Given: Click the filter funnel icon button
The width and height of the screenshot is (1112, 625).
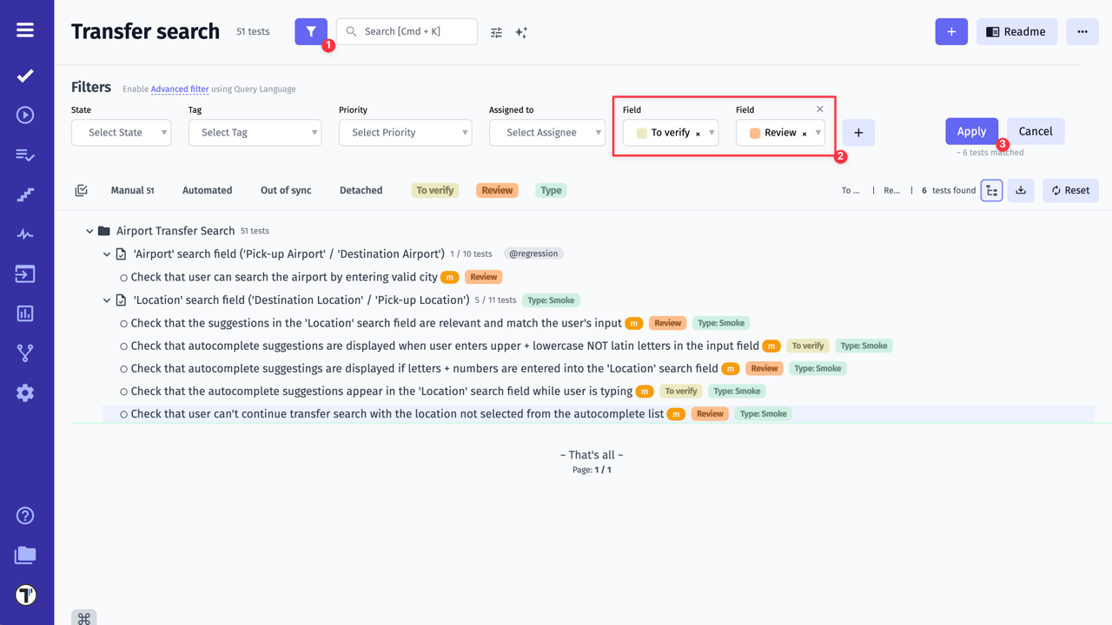Looking at the screenshot, I should (x=310, y=31).
